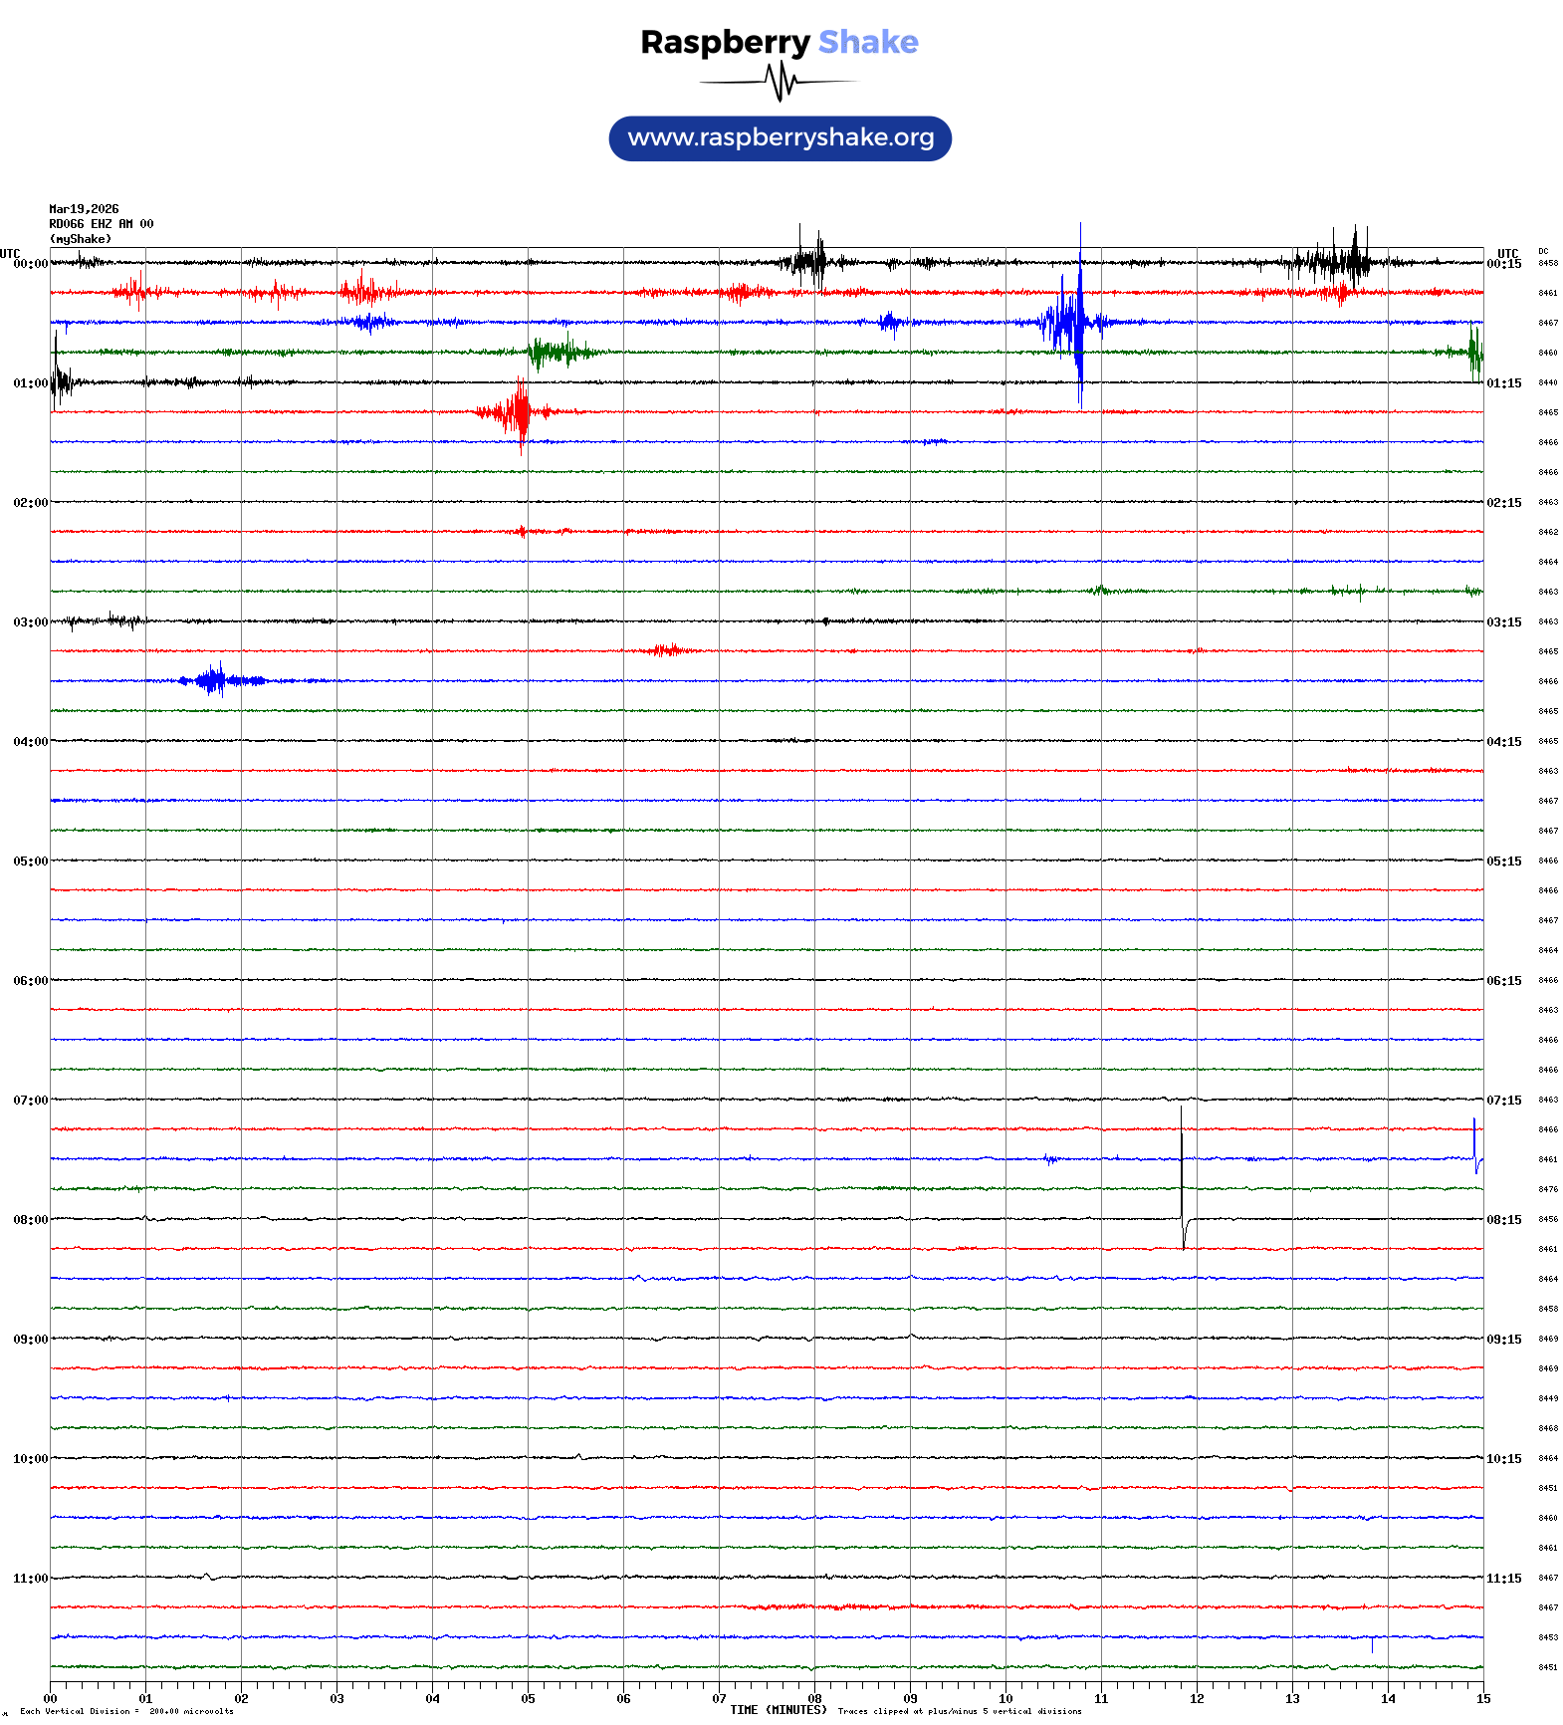
Task: Click the blue spike at the 07:30 trace end
Action: point(1475,1145)
